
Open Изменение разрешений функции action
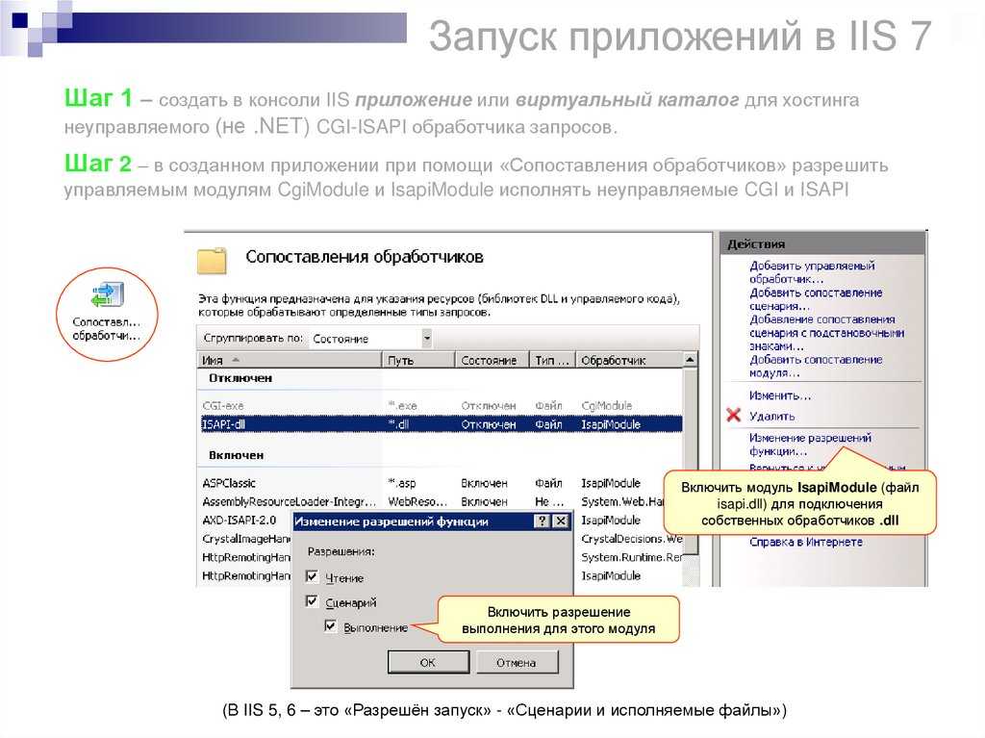[x=810, y=444]
